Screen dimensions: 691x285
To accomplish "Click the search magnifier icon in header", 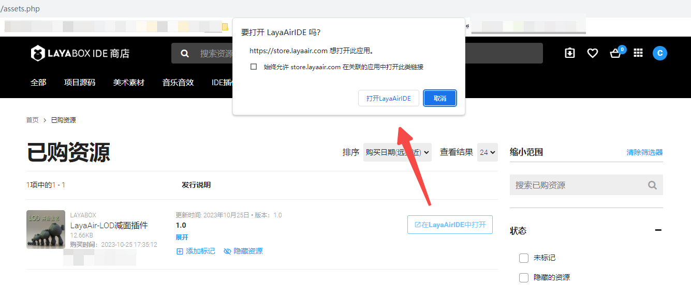I will [x=185, y=53].
